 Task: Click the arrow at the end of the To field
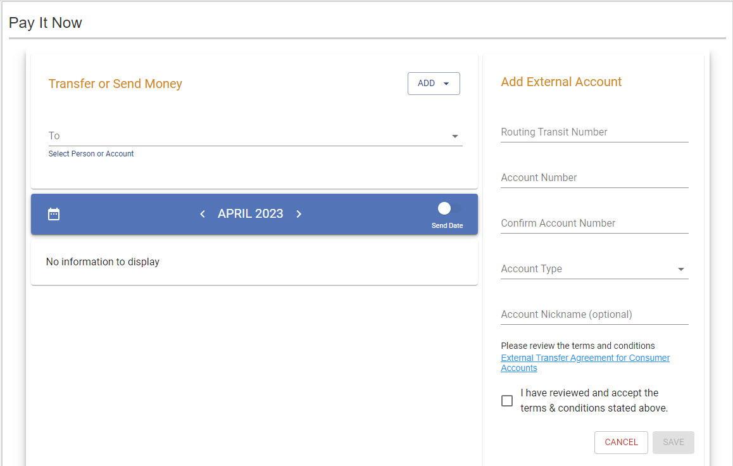tap(454, 136)
